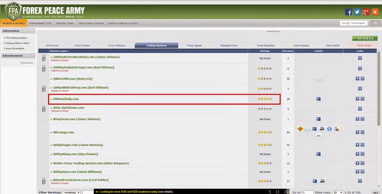Click the search magnifier button
Image resolution: width=382 pixels, height=194 pixels.
click(x=375, y=23)
